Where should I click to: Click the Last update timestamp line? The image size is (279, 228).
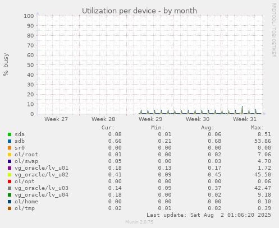209,215
